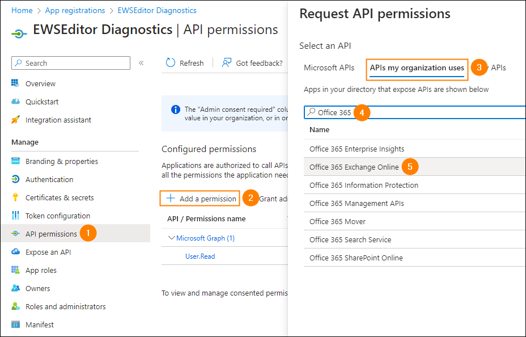The image size is (526, 337).
Task: Select APIs my organization uses tab
Action: pyautogui.click(x=417, y=68)
